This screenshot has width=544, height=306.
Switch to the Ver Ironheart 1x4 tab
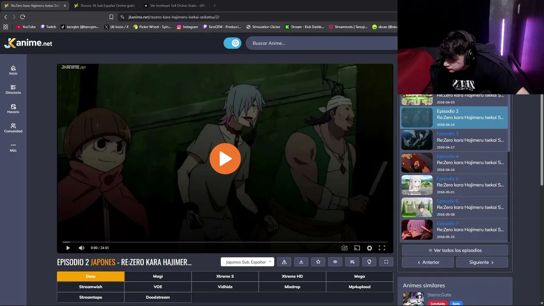174,6
